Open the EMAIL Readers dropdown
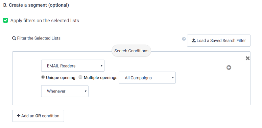The image size is (262, 128). [x=73, y=66]
